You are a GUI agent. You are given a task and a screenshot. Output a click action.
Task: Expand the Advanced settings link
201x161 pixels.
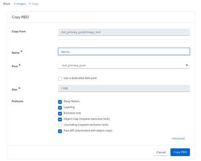point(179,139)
